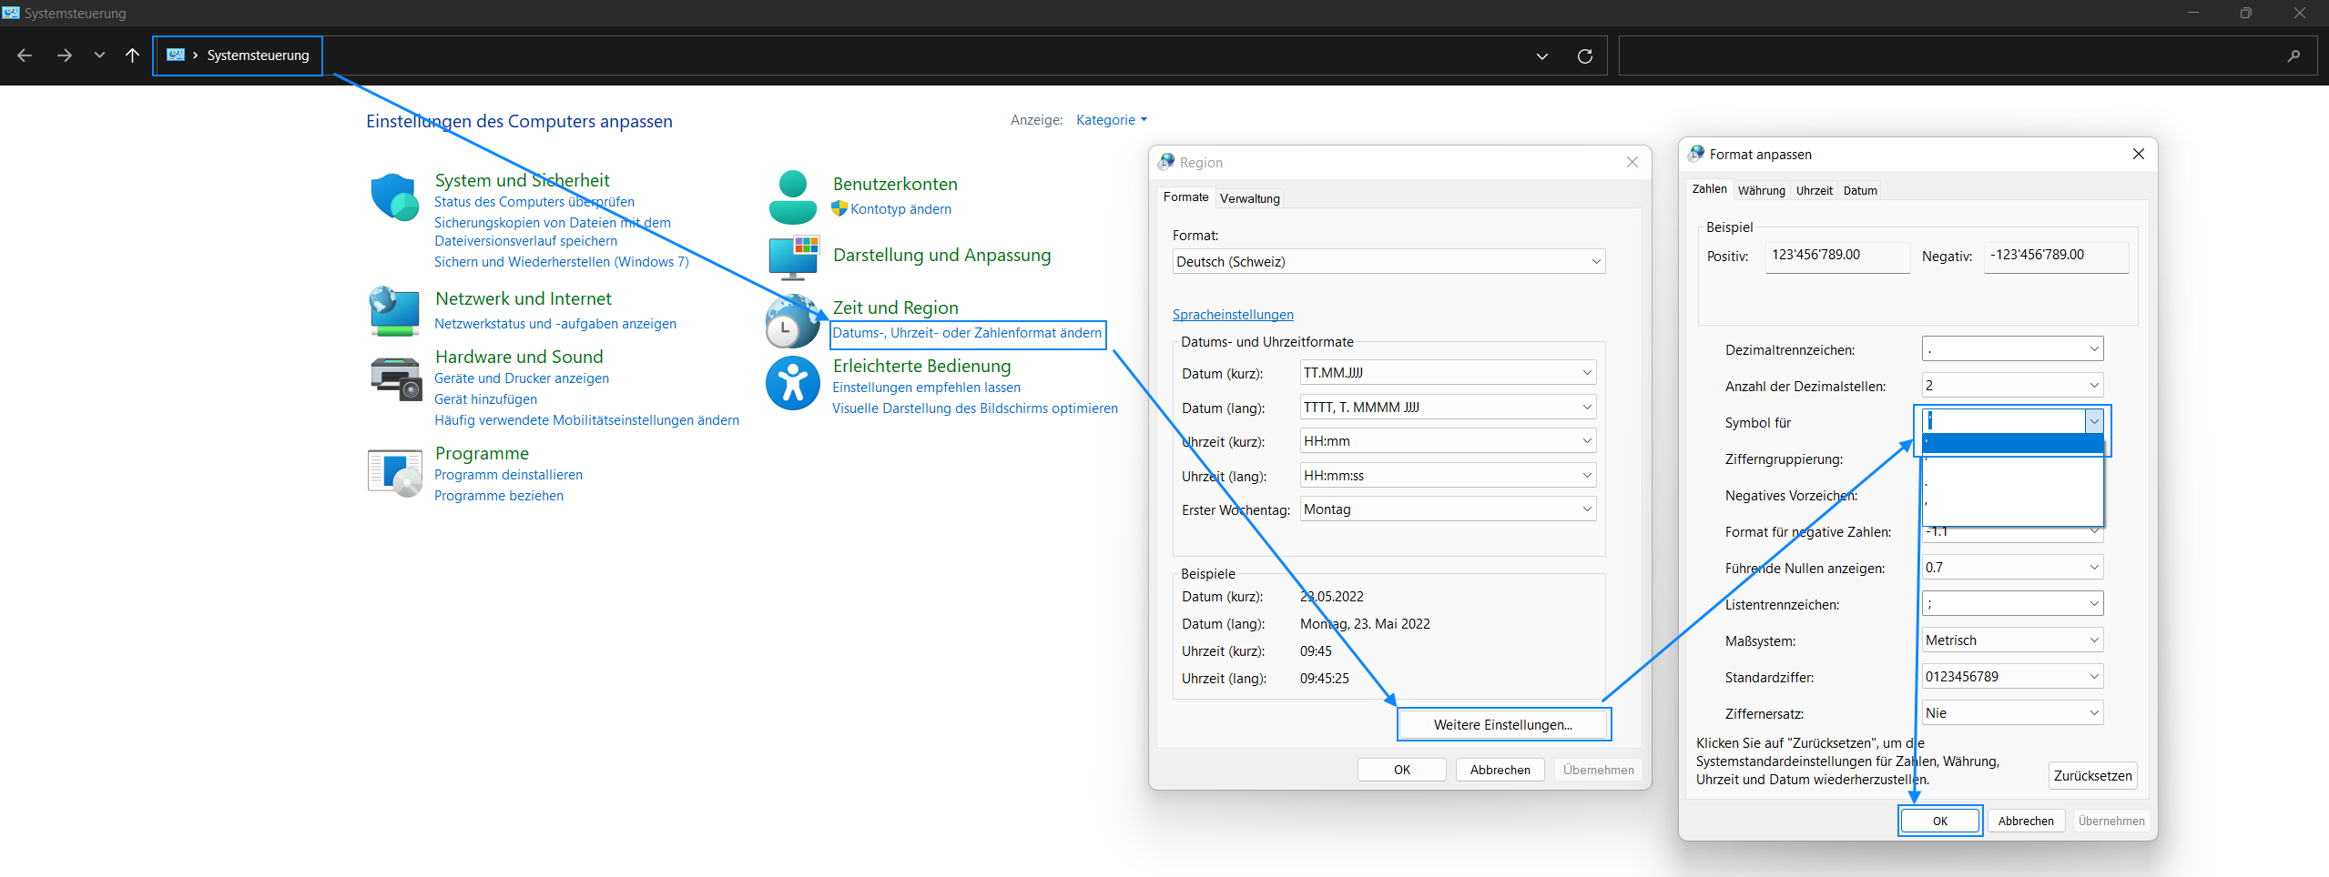This screenshot has height=877, width=2329.
Task: Open the Hardware und Sound printer icon
Action: [x=396, y=378]
